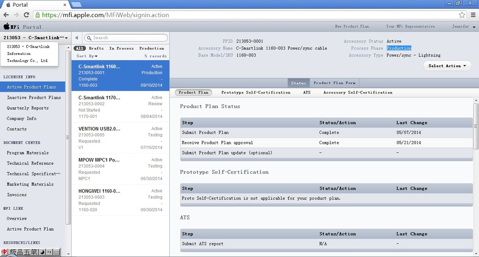Bookmark page with star icon
The width and height of the screenshot is (479, 257).
462,15
